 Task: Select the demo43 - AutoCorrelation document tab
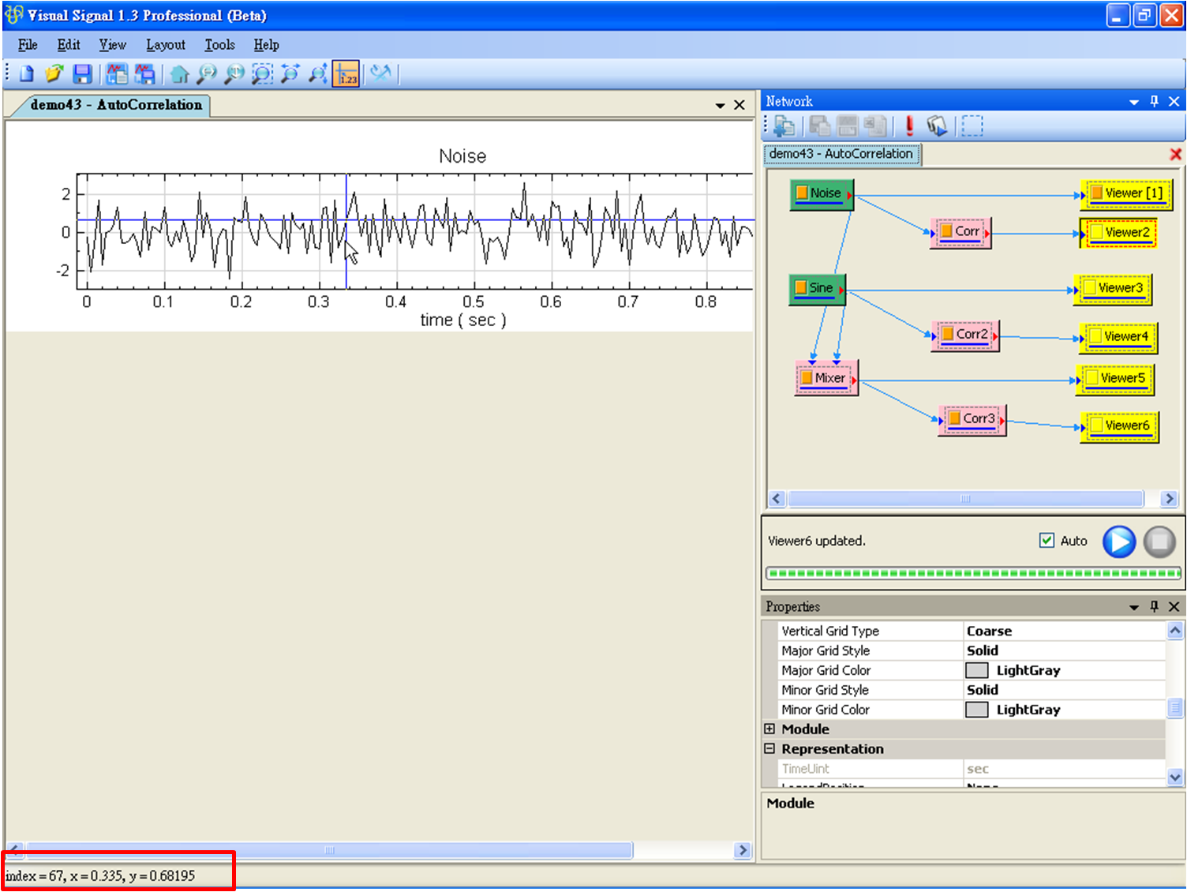click(x=116, y=105)
